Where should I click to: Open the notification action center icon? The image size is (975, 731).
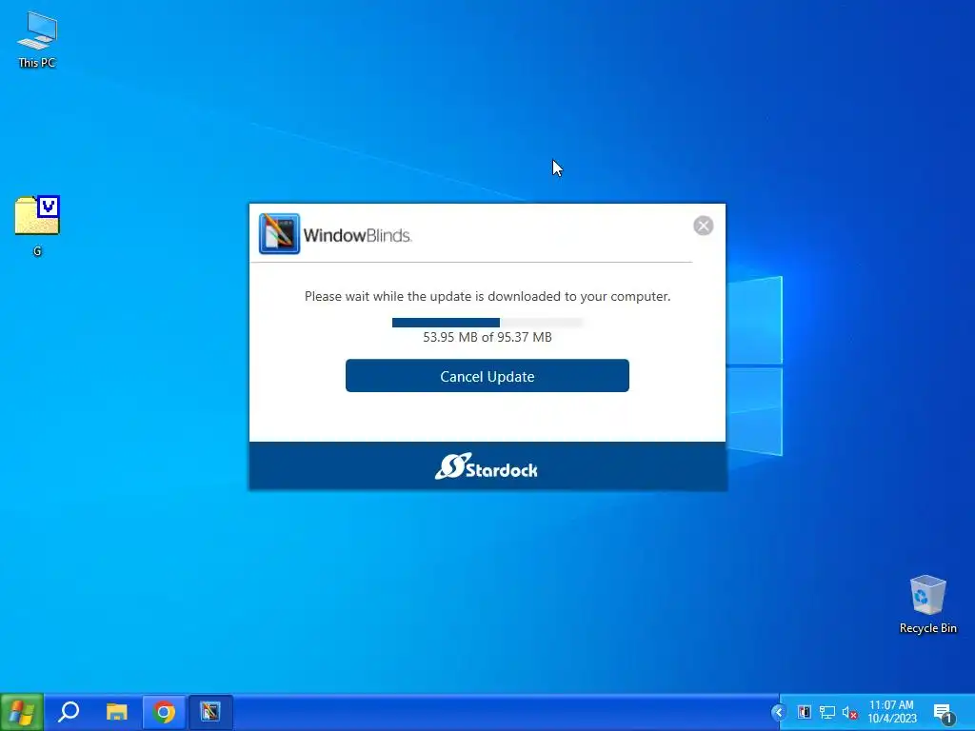[x=944, y=713]
